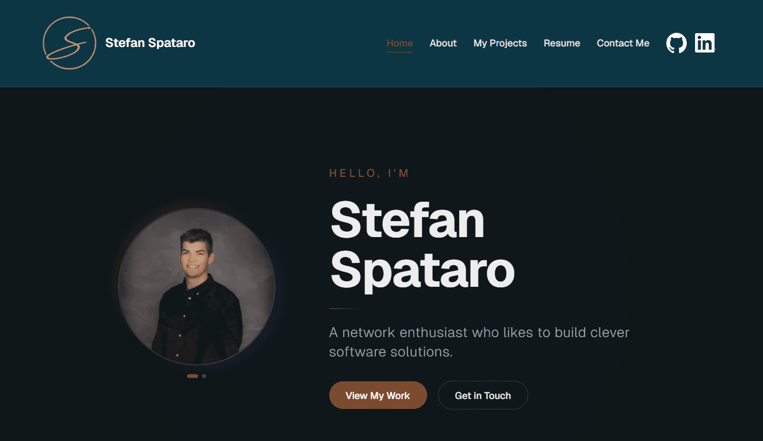Click the large "Stefan Spataro" hero heading
Image resolution: width=763 pixels, height=441 pixels.
click(x=422, y=246)
